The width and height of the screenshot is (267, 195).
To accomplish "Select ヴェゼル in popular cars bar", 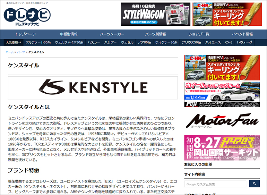I will coord(127,42).
